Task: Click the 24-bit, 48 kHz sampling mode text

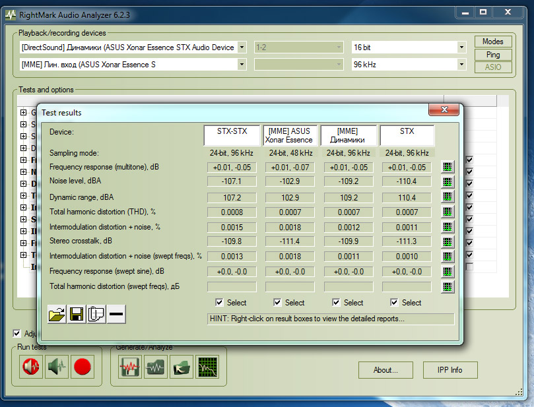Action: pos(290,153)
